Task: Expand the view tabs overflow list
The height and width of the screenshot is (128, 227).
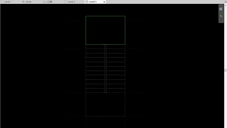Action: 226,2
